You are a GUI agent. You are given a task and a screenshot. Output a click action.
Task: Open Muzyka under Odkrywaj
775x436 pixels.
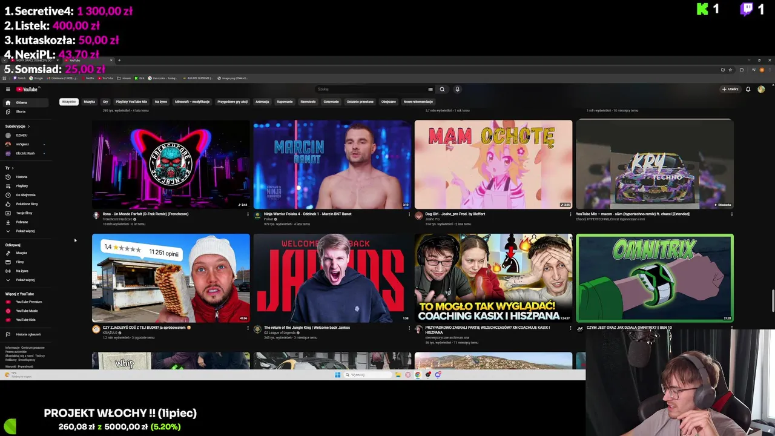pyautogui.click(x=26, y=253)
